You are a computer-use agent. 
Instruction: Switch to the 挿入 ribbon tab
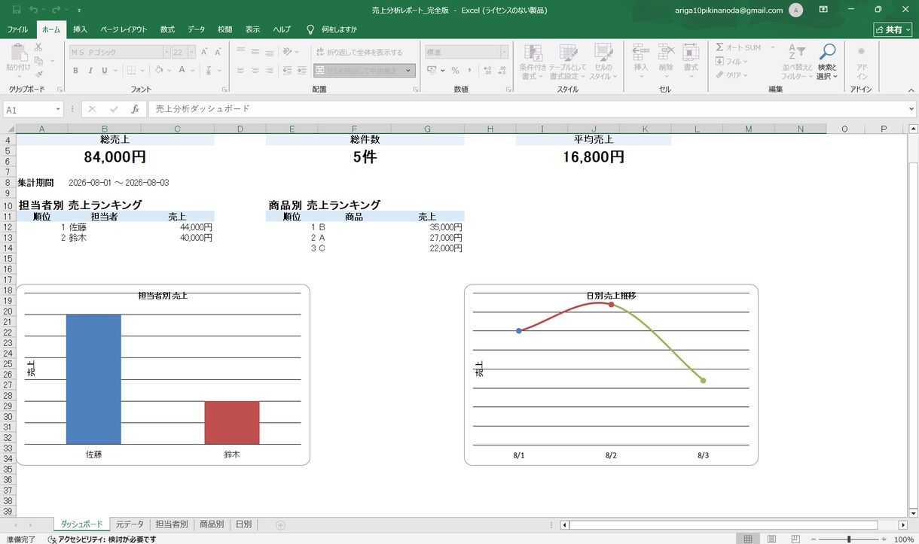pos(80,29)
